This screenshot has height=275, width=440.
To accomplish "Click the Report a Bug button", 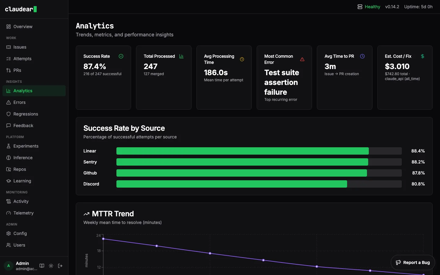I will (413, 262).
